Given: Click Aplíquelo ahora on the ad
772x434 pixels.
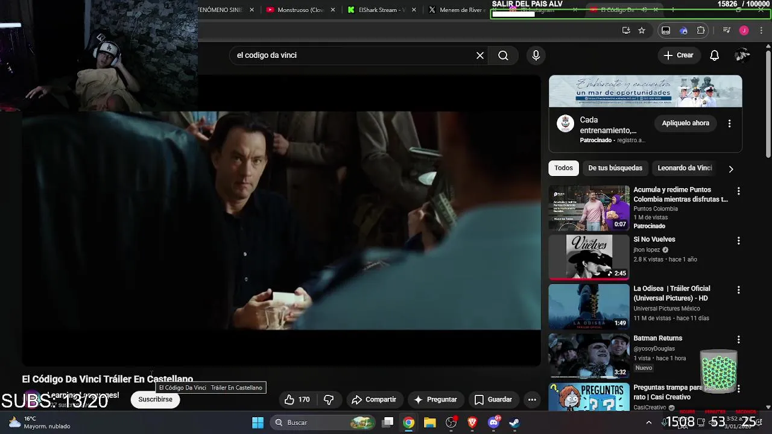Looking at the screenshot, I should [686, 124].
